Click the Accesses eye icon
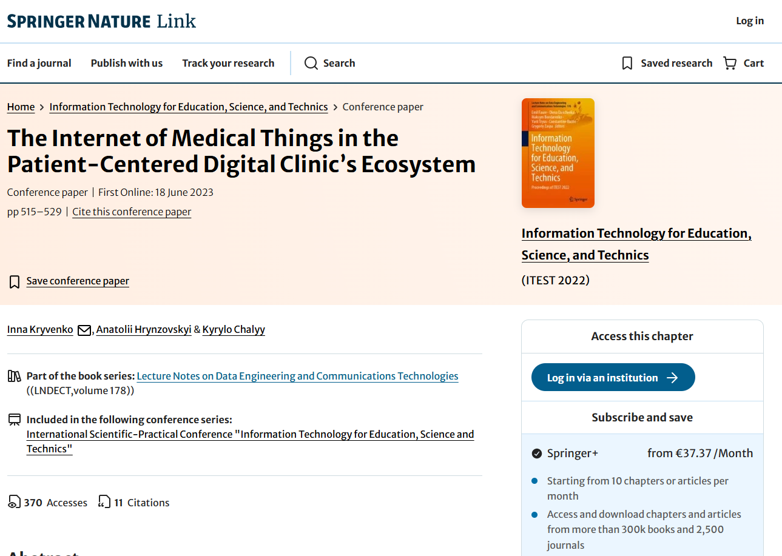This screenshot has height=556, width=782. [x=14, y=502]
